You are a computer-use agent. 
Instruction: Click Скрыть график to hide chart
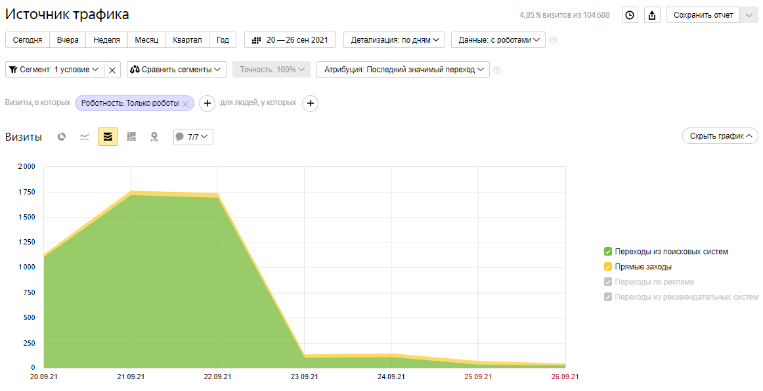pyautogui.click(x=720, y=136)
